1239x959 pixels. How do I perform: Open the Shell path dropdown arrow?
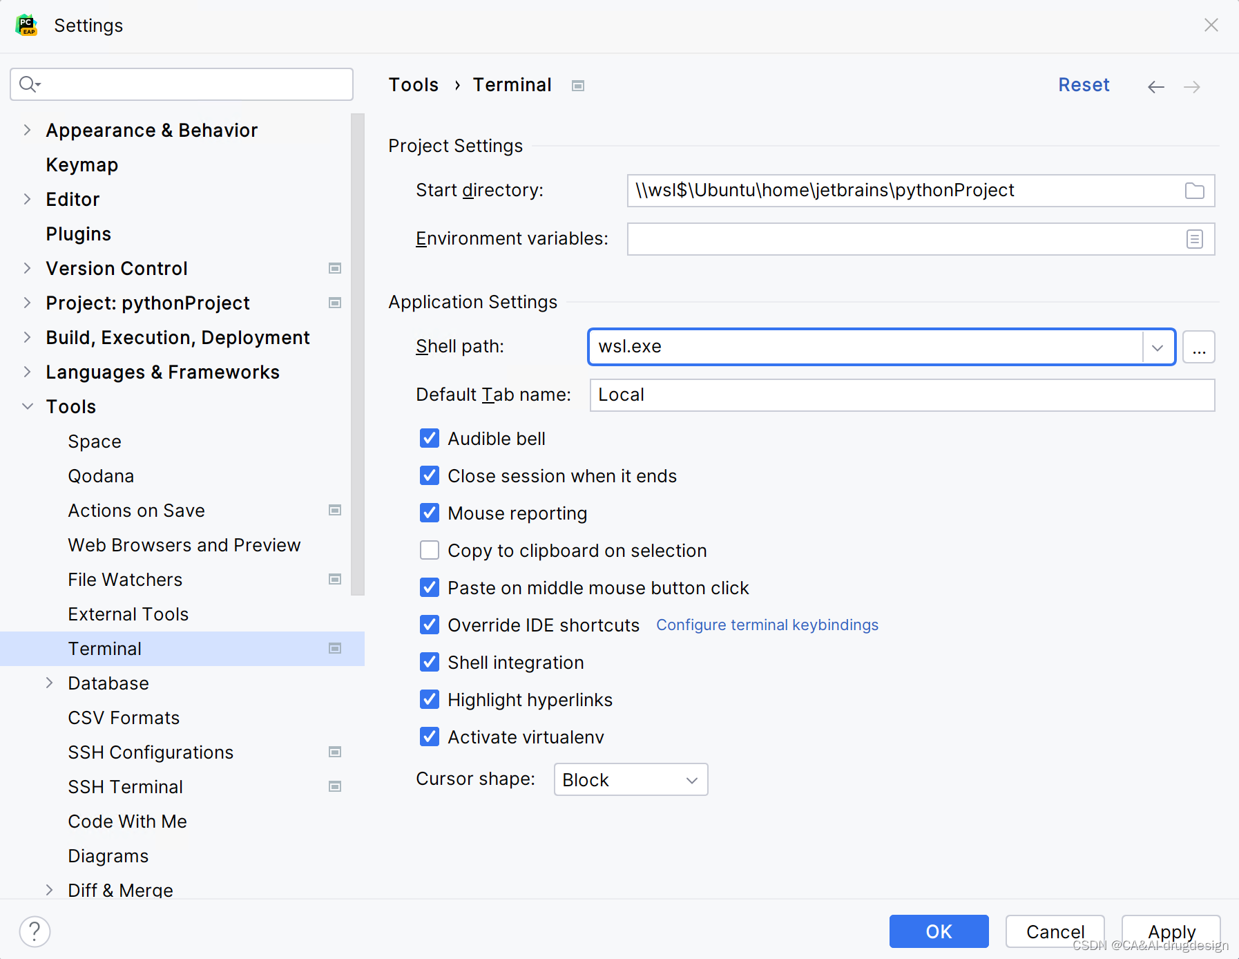point(1158,347)
